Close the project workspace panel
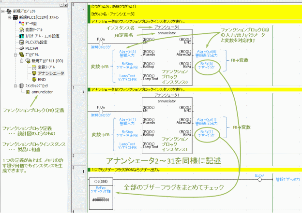The width and height of the screenshot is (302, 213). [x=65, y=5]
